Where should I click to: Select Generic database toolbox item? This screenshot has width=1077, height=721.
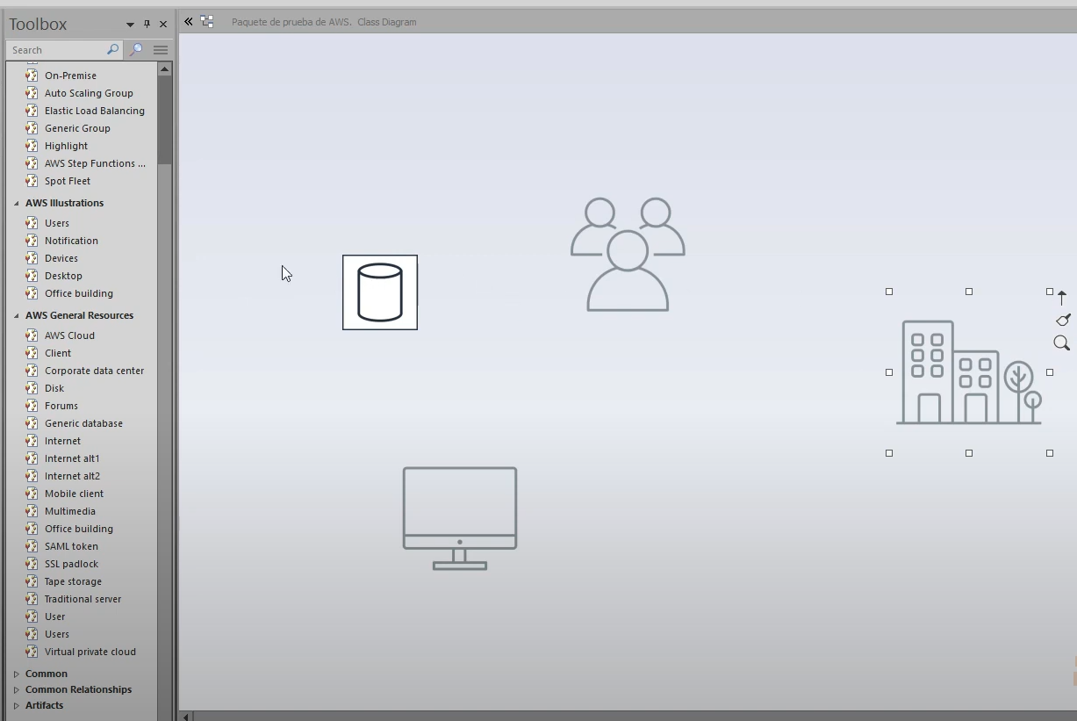pyautogui.click(x=83, y=423)
